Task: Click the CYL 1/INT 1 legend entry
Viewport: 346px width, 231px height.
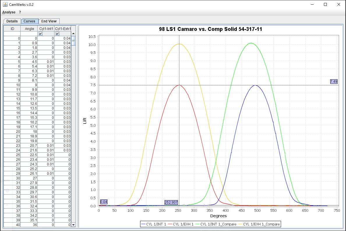Action: [153, 224]
